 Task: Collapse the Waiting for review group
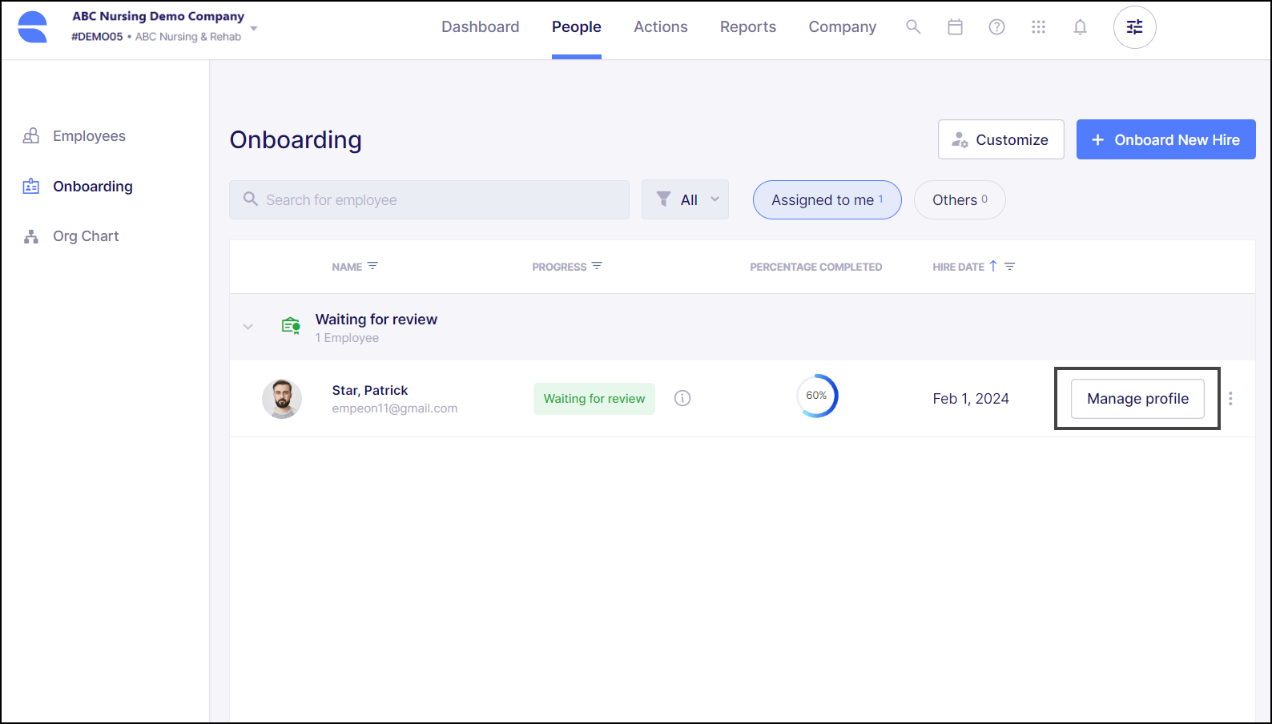click(x=248, y=327)
